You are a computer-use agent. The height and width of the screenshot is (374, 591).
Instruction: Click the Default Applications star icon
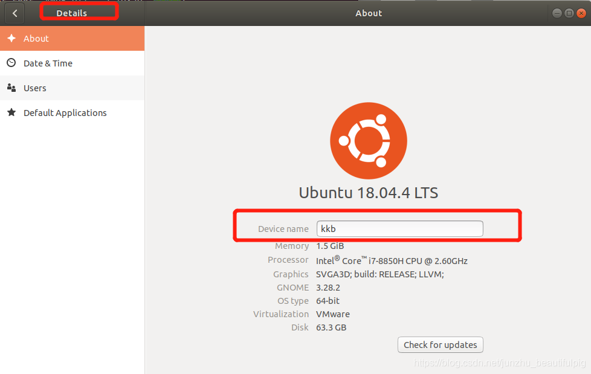tap(11, 112)
